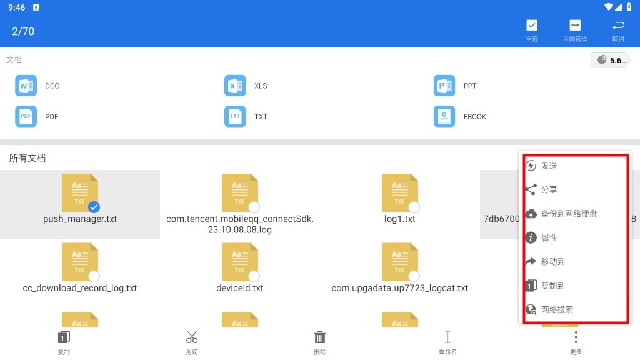Uncheck the push_manager.txt selection checkbox
Viewport: 640px width, 360px height.
click(94, 207)
